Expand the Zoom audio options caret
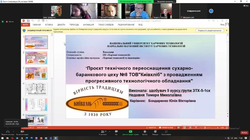The height and width of the screenshot is (140, 250). coord(13,131)
